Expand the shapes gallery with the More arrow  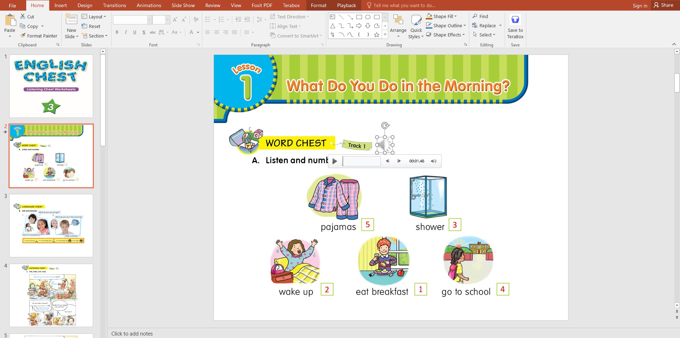pos(385,35)
